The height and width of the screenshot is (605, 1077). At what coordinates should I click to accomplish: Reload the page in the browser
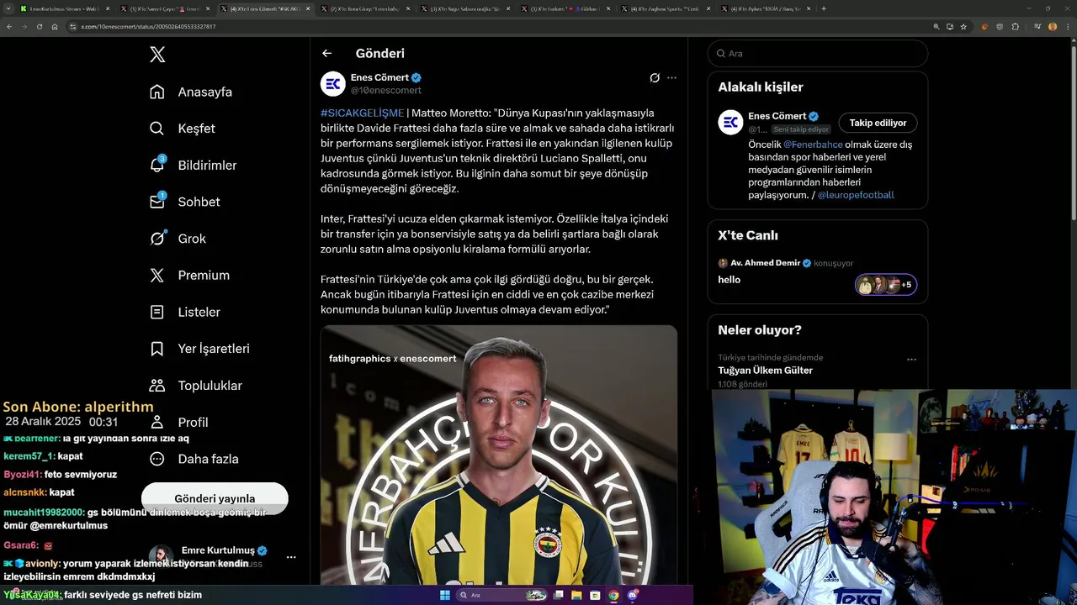40,27
